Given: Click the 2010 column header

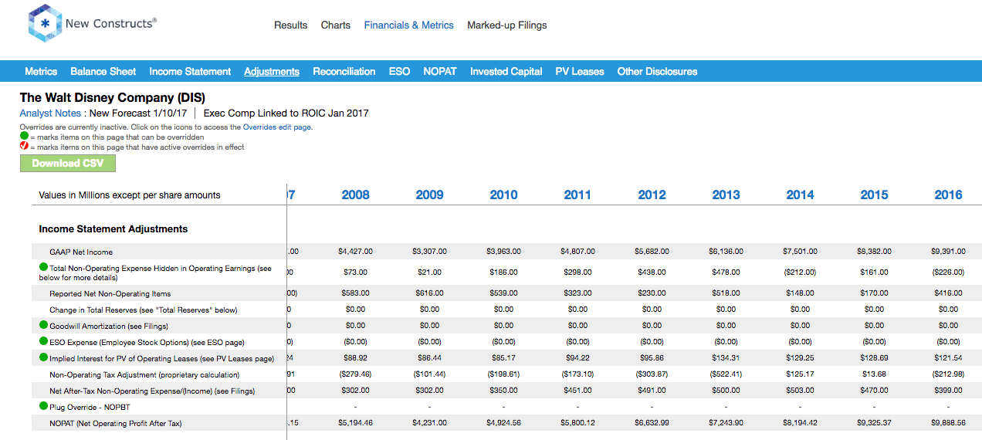Looking at the screenshot, I should [503, 195].
